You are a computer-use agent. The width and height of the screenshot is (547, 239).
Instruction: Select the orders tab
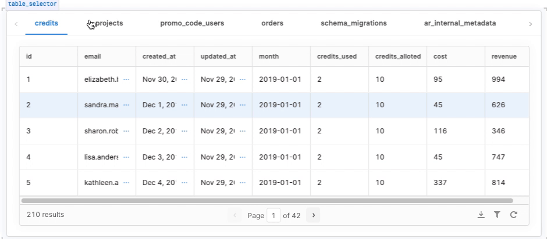click(x=272, y=24)
